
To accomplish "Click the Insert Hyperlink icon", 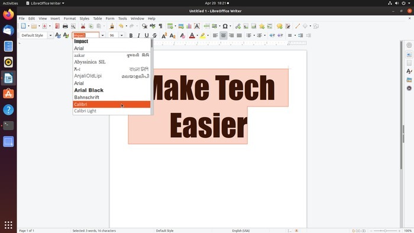I will [238, 26].
